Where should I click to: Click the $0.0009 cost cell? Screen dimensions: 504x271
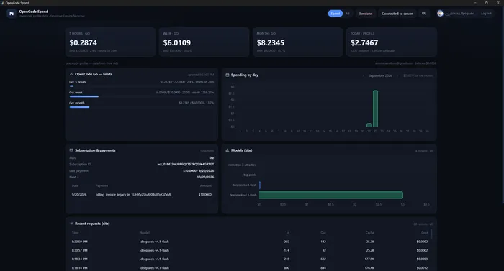click(422, 259)
